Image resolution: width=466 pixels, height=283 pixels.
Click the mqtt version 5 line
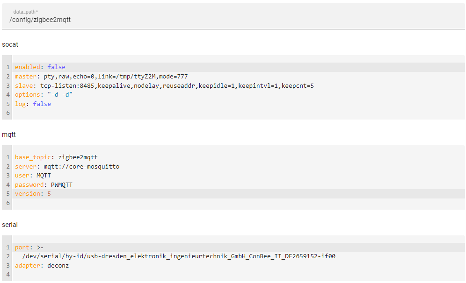coord(239,194)
